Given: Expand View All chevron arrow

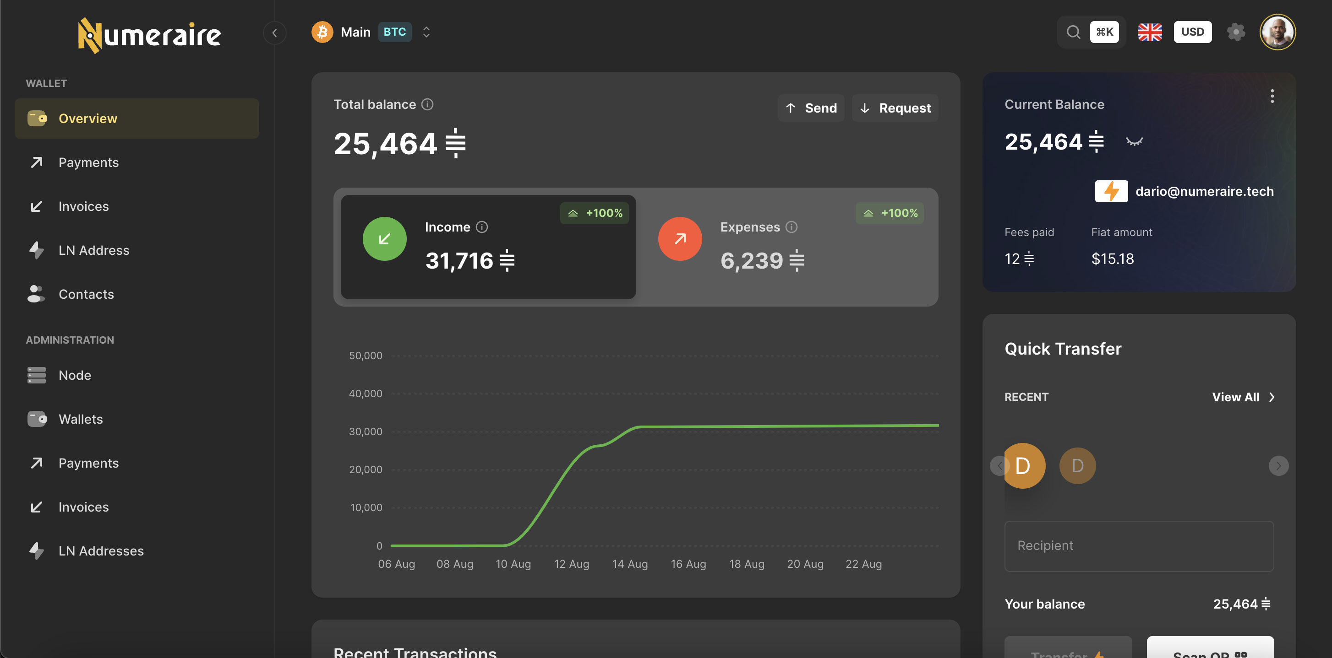Looking at the screenshot, I should [1272, 397].
